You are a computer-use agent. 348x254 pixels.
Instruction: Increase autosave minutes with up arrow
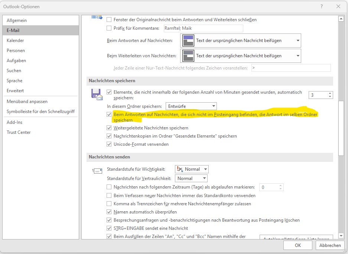[330, 93]
